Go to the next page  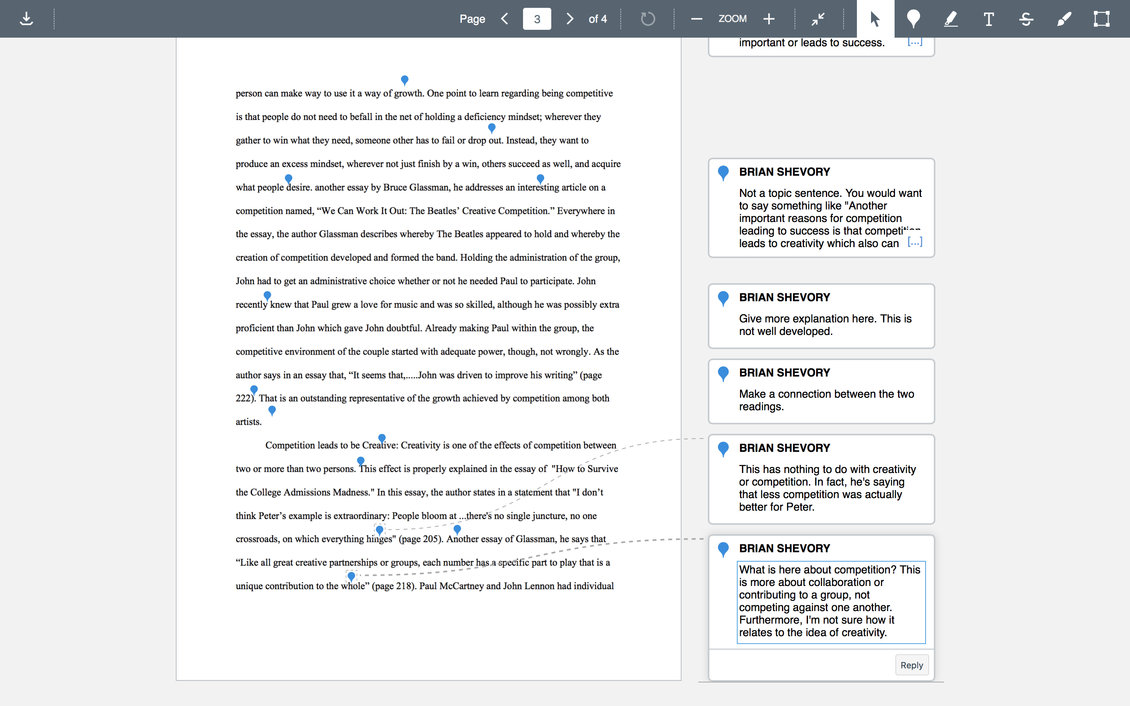coord(569,19)
